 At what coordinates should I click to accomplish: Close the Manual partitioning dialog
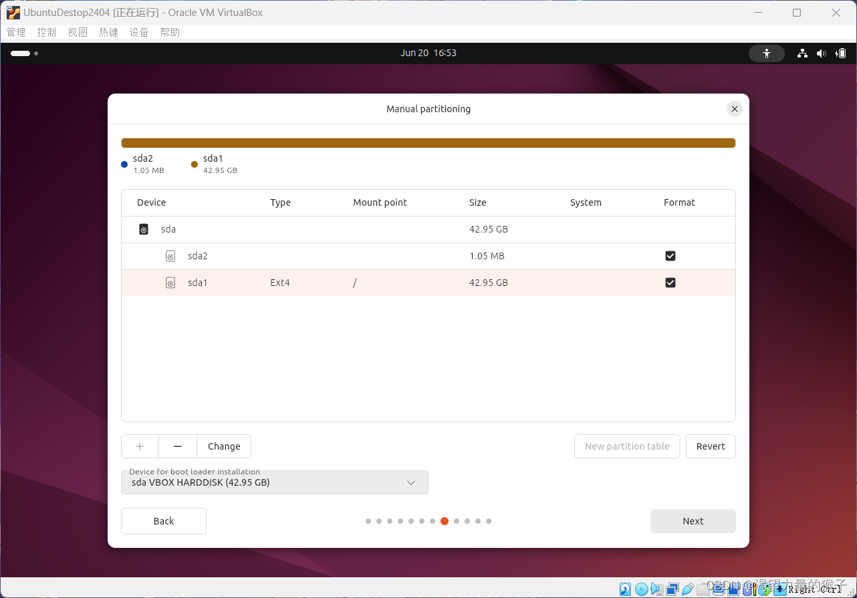(x=735, y=109)
